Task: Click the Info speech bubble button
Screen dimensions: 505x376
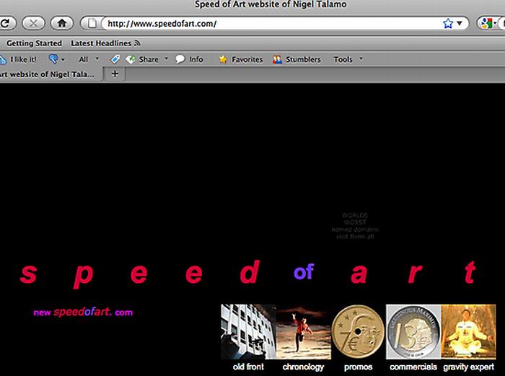Action: coord(189,59)
